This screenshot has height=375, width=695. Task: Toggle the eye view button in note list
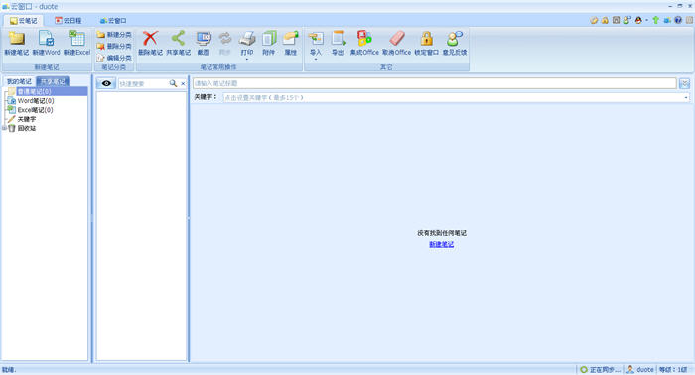(x=106, y=83)
